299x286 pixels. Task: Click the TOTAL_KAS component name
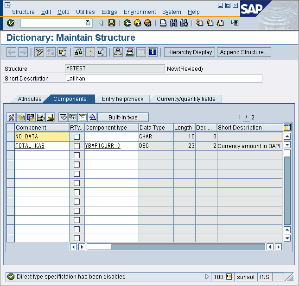(x=30, y=146)
